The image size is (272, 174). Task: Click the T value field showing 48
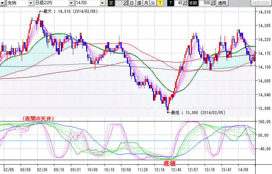[x=179, y=3]
